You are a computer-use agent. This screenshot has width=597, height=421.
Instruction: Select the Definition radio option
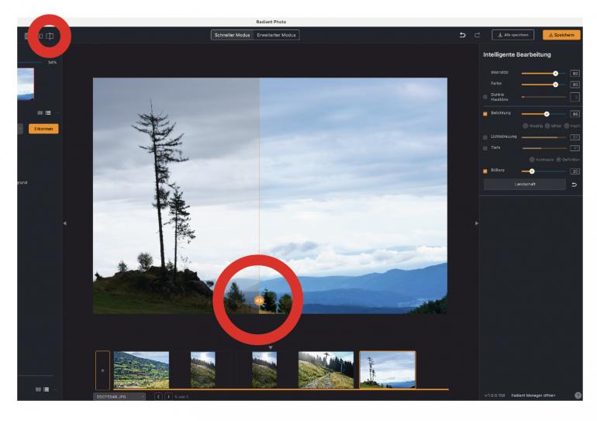pos(558,160)
